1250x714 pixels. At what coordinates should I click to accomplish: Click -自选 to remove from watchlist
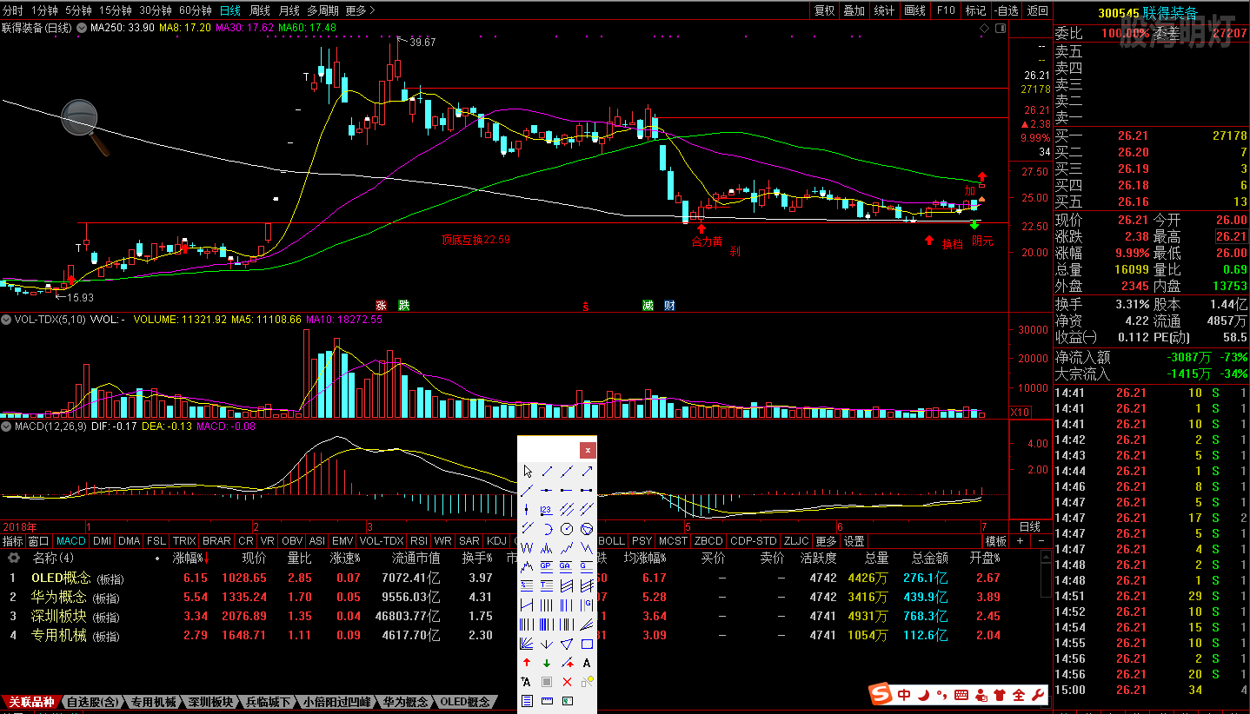point(1006,10)
